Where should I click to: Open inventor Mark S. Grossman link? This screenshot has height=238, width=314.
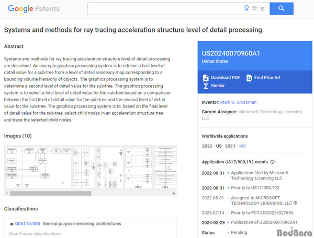click(238, 102)
